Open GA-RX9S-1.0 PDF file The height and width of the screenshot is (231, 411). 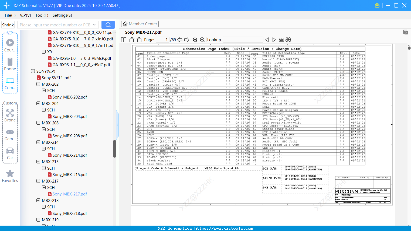pos(82,58)
